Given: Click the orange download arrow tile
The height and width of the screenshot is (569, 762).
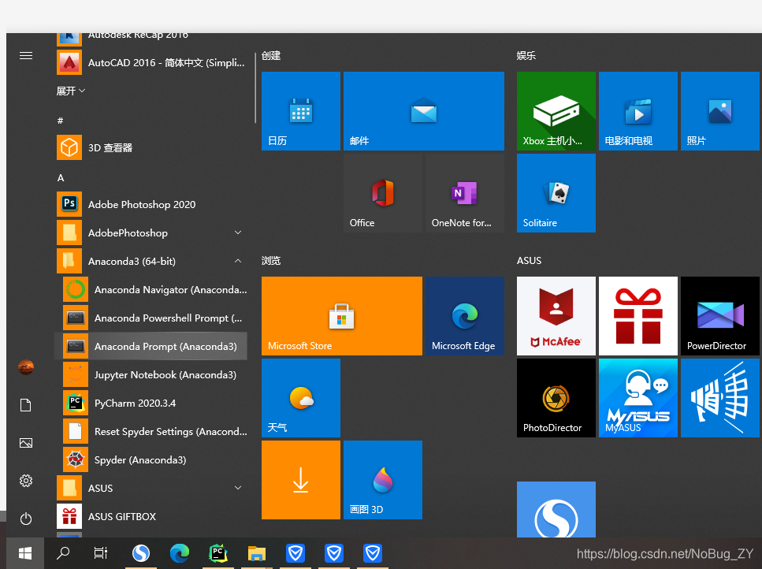Looking at the screenshot, I should (x=301, y=480).
